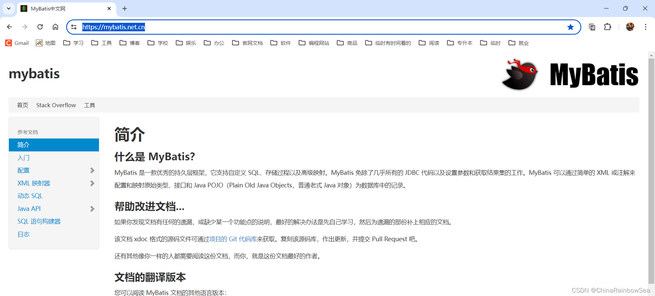This screenshot has height=296, width=655.
Task: Open the user profile avatar
Action: coord(630,27)
